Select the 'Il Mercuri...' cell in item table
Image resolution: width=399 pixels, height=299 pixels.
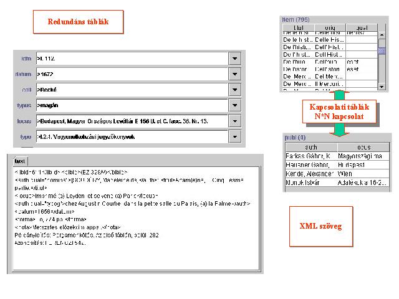pyautogui.click(x=330, y=84)
